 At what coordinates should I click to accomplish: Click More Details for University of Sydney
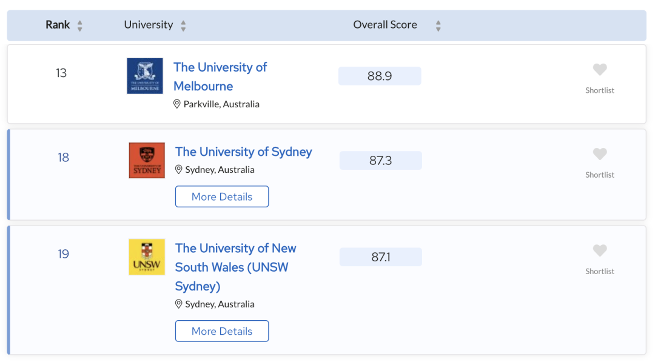click(x=222, y=196)
